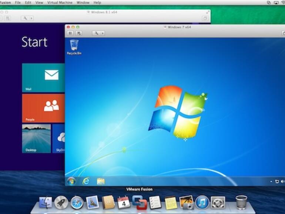The width and height of the screenshot is (285, 214).
Task: Open Launchpad from the Dock
Action: pos(61,202)
